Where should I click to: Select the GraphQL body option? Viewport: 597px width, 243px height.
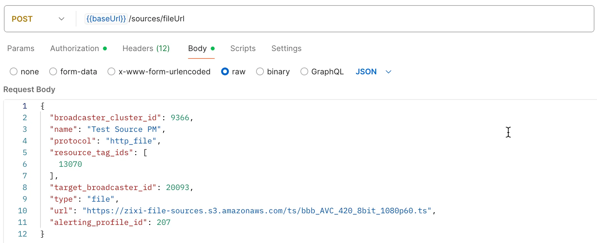322,71
